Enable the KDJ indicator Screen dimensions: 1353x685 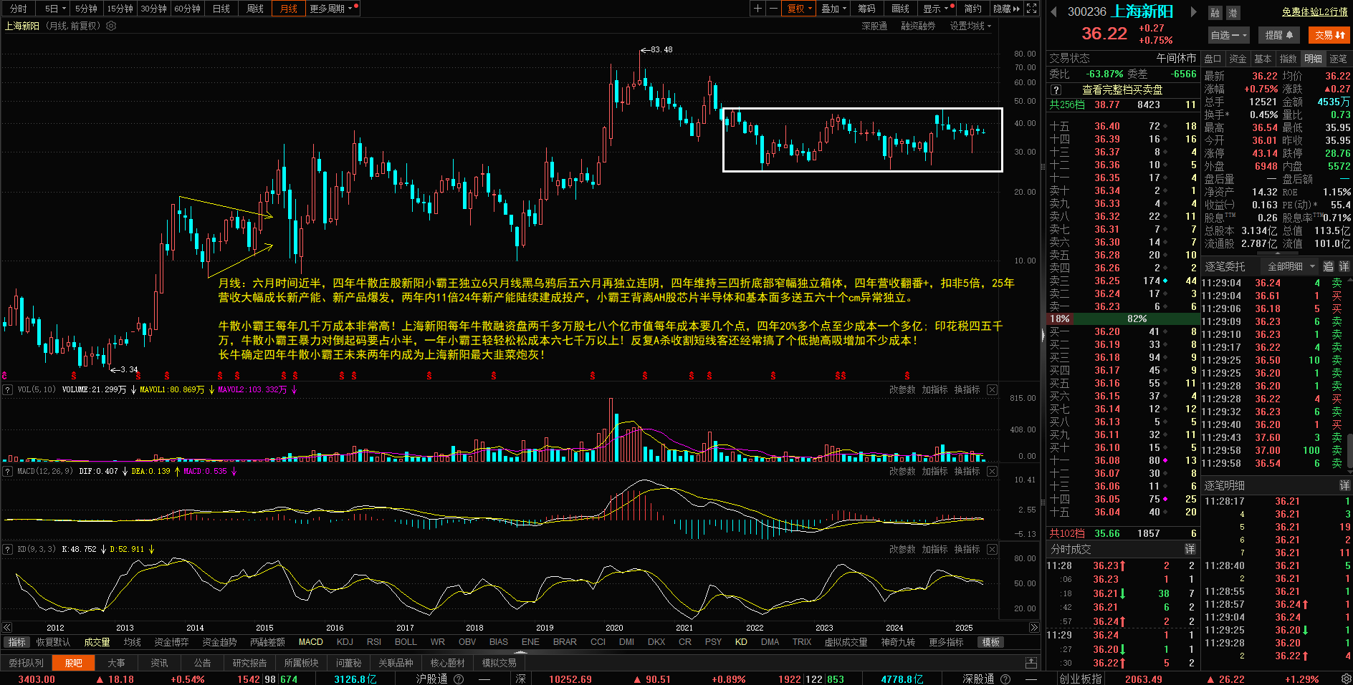345,642
